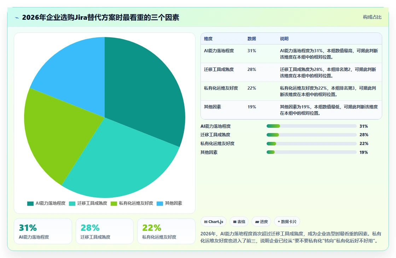Click the 迁移工具成熟度 description in table

pyautogui.click(x=328, y=72)
